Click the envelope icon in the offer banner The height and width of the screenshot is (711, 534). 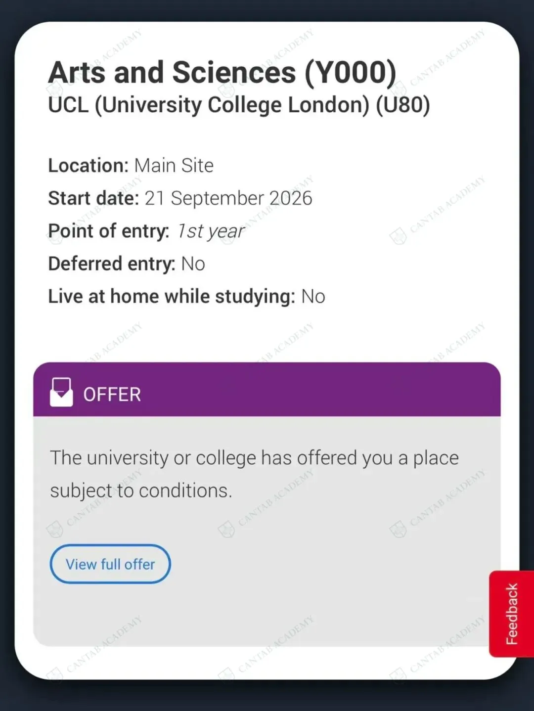coord(61,393)
